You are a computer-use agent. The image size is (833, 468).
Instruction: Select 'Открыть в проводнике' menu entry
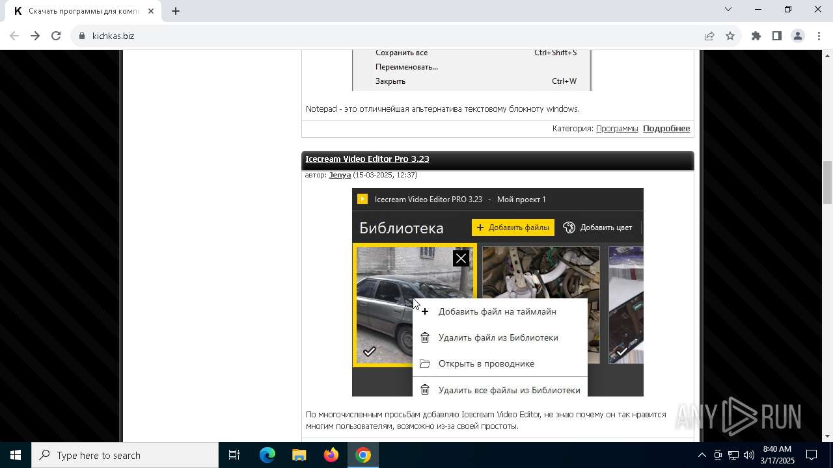pyautogui.click(x=500, y=363)
